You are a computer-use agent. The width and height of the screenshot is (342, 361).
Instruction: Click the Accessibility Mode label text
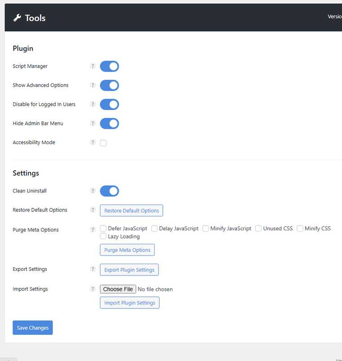34,142
